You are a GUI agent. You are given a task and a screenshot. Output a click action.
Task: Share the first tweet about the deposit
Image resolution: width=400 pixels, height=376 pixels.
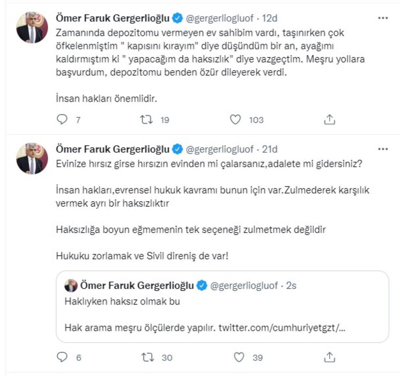coord(329,120)
